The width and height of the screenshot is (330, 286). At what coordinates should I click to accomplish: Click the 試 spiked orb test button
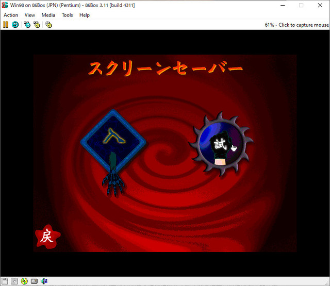pos(221,144)
